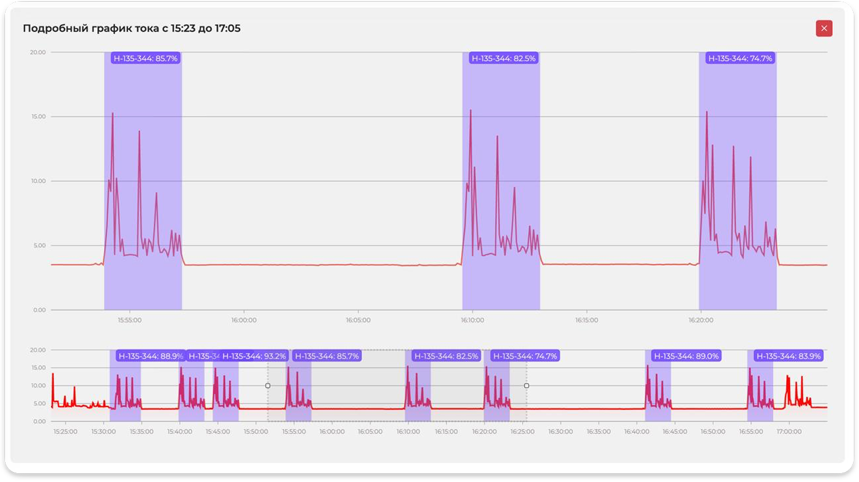Click the H-135-344: 93.2% overview label
Image resolution: width=859 pixels, height=482 pixels.
pos(254,357)
